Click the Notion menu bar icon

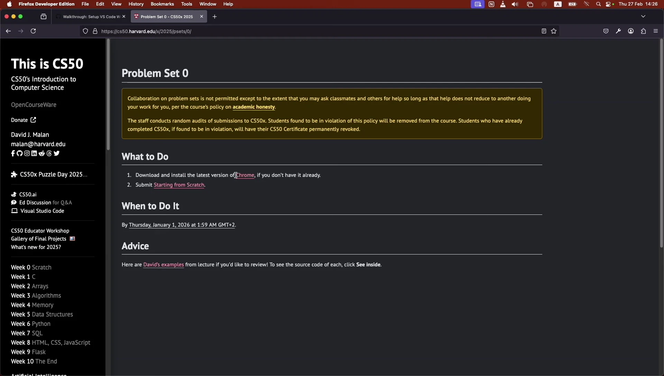[x=491, y=4]
